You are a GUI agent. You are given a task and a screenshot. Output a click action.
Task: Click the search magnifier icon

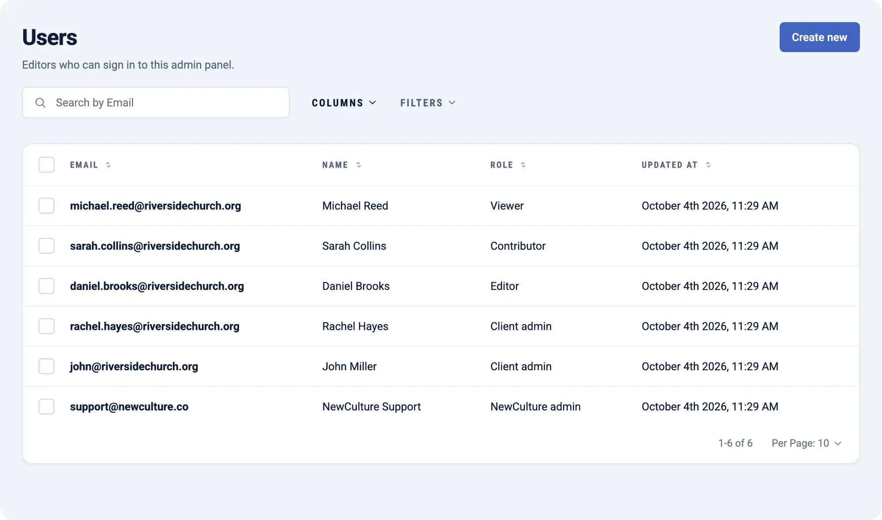click(x=41, y=103)
